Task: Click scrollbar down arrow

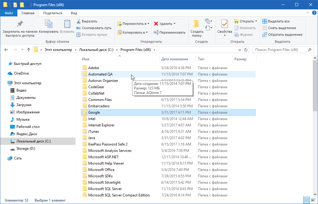Action: pos(315,194)
